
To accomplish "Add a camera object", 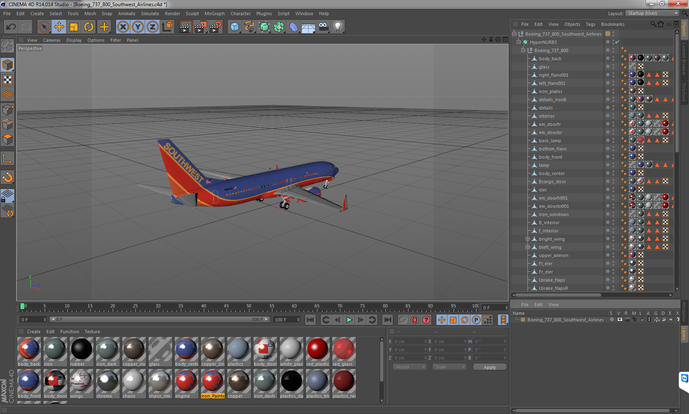I will click(323, 27).
